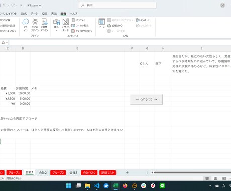Select the 開発 ribbon tab
This screenshot has width=231, height=191.
(63, 14)
